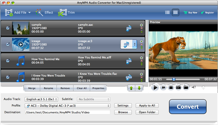Click the preview progress slider handle
The image size is (218, 125).
[174, 79]
